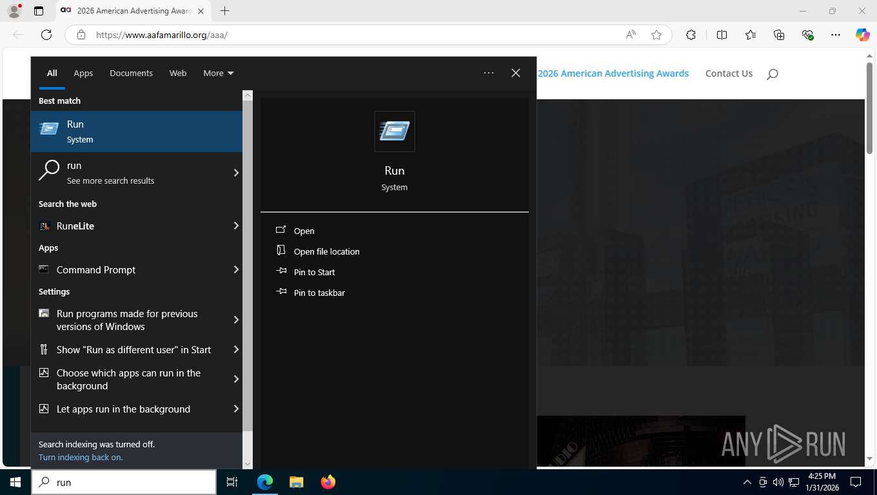This screenshot has width=877, height=495.
Task: Open the Run app best match
Action: pos(137,131)
